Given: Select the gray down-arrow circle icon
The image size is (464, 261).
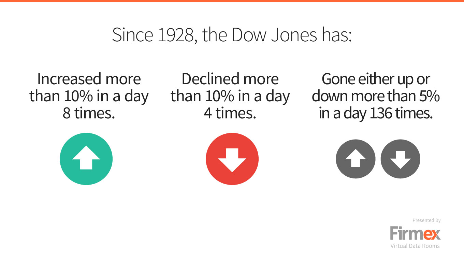Looking at the screenshot, I should (400, 159).
